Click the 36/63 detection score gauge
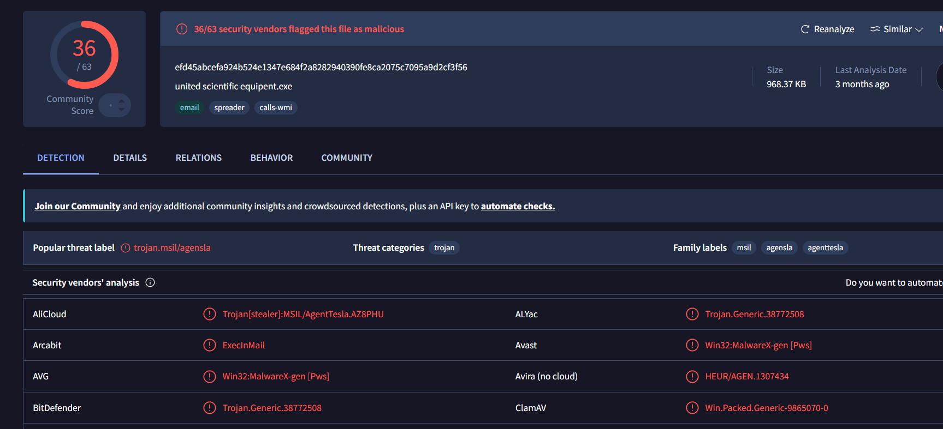The width and height of the screenshot is (943, 429). coord(84,55)
